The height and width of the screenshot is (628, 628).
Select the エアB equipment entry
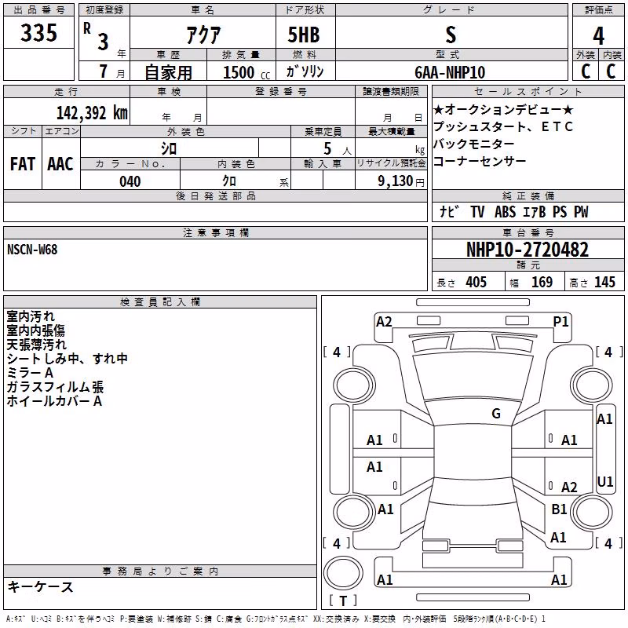click(x=535, y=211)
